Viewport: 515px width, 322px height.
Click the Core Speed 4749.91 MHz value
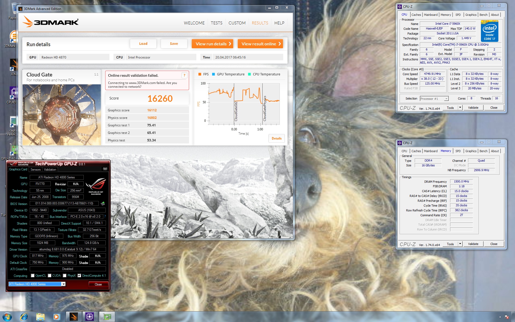tap(432, 74)
